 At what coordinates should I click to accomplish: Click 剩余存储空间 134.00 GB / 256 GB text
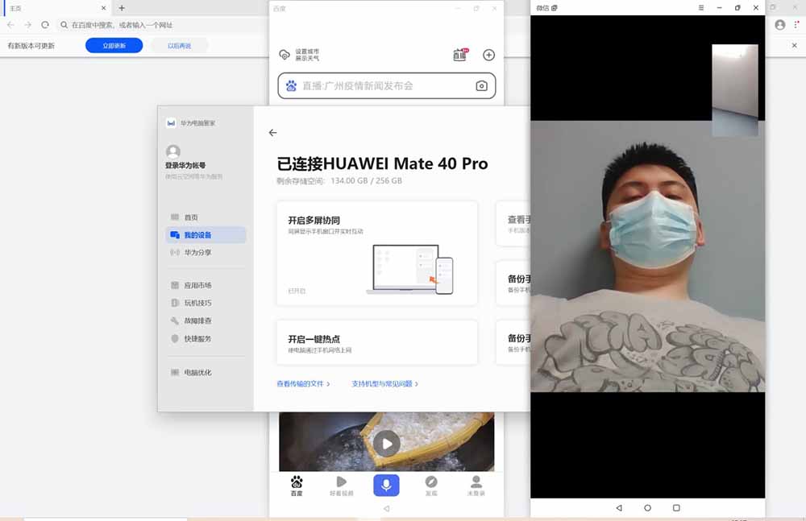tap(339, 181)
